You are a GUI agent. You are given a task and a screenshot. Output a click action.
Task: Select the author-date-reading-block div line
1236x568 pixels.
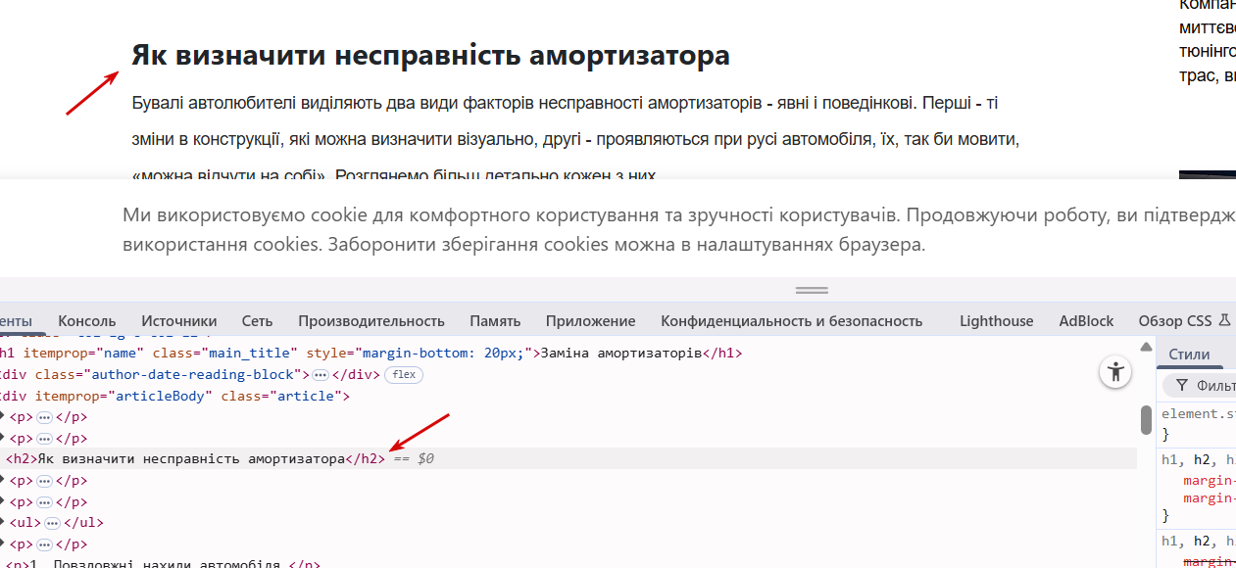pyautogui.click(x=189, y=374)
